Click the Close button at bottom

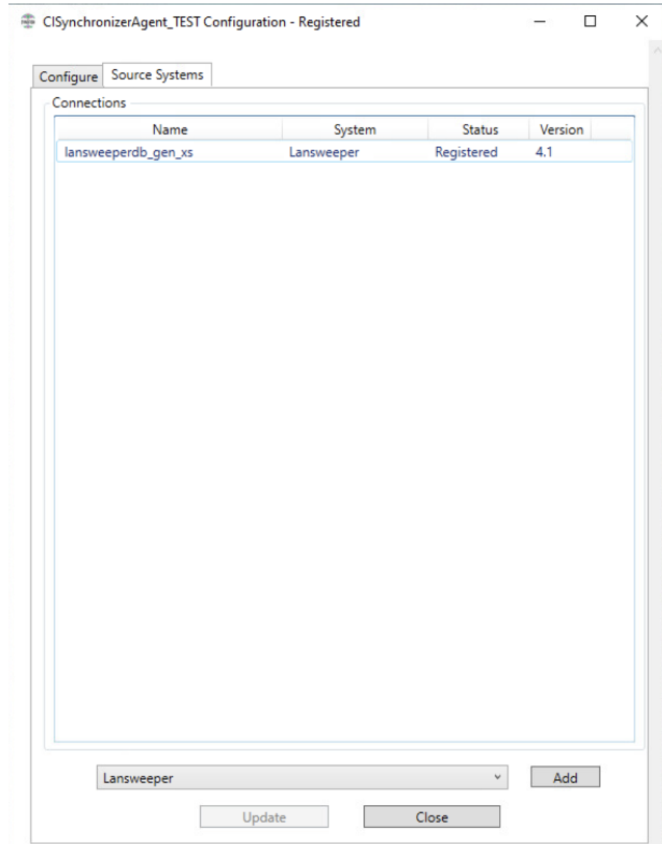[x=432, y=817]
